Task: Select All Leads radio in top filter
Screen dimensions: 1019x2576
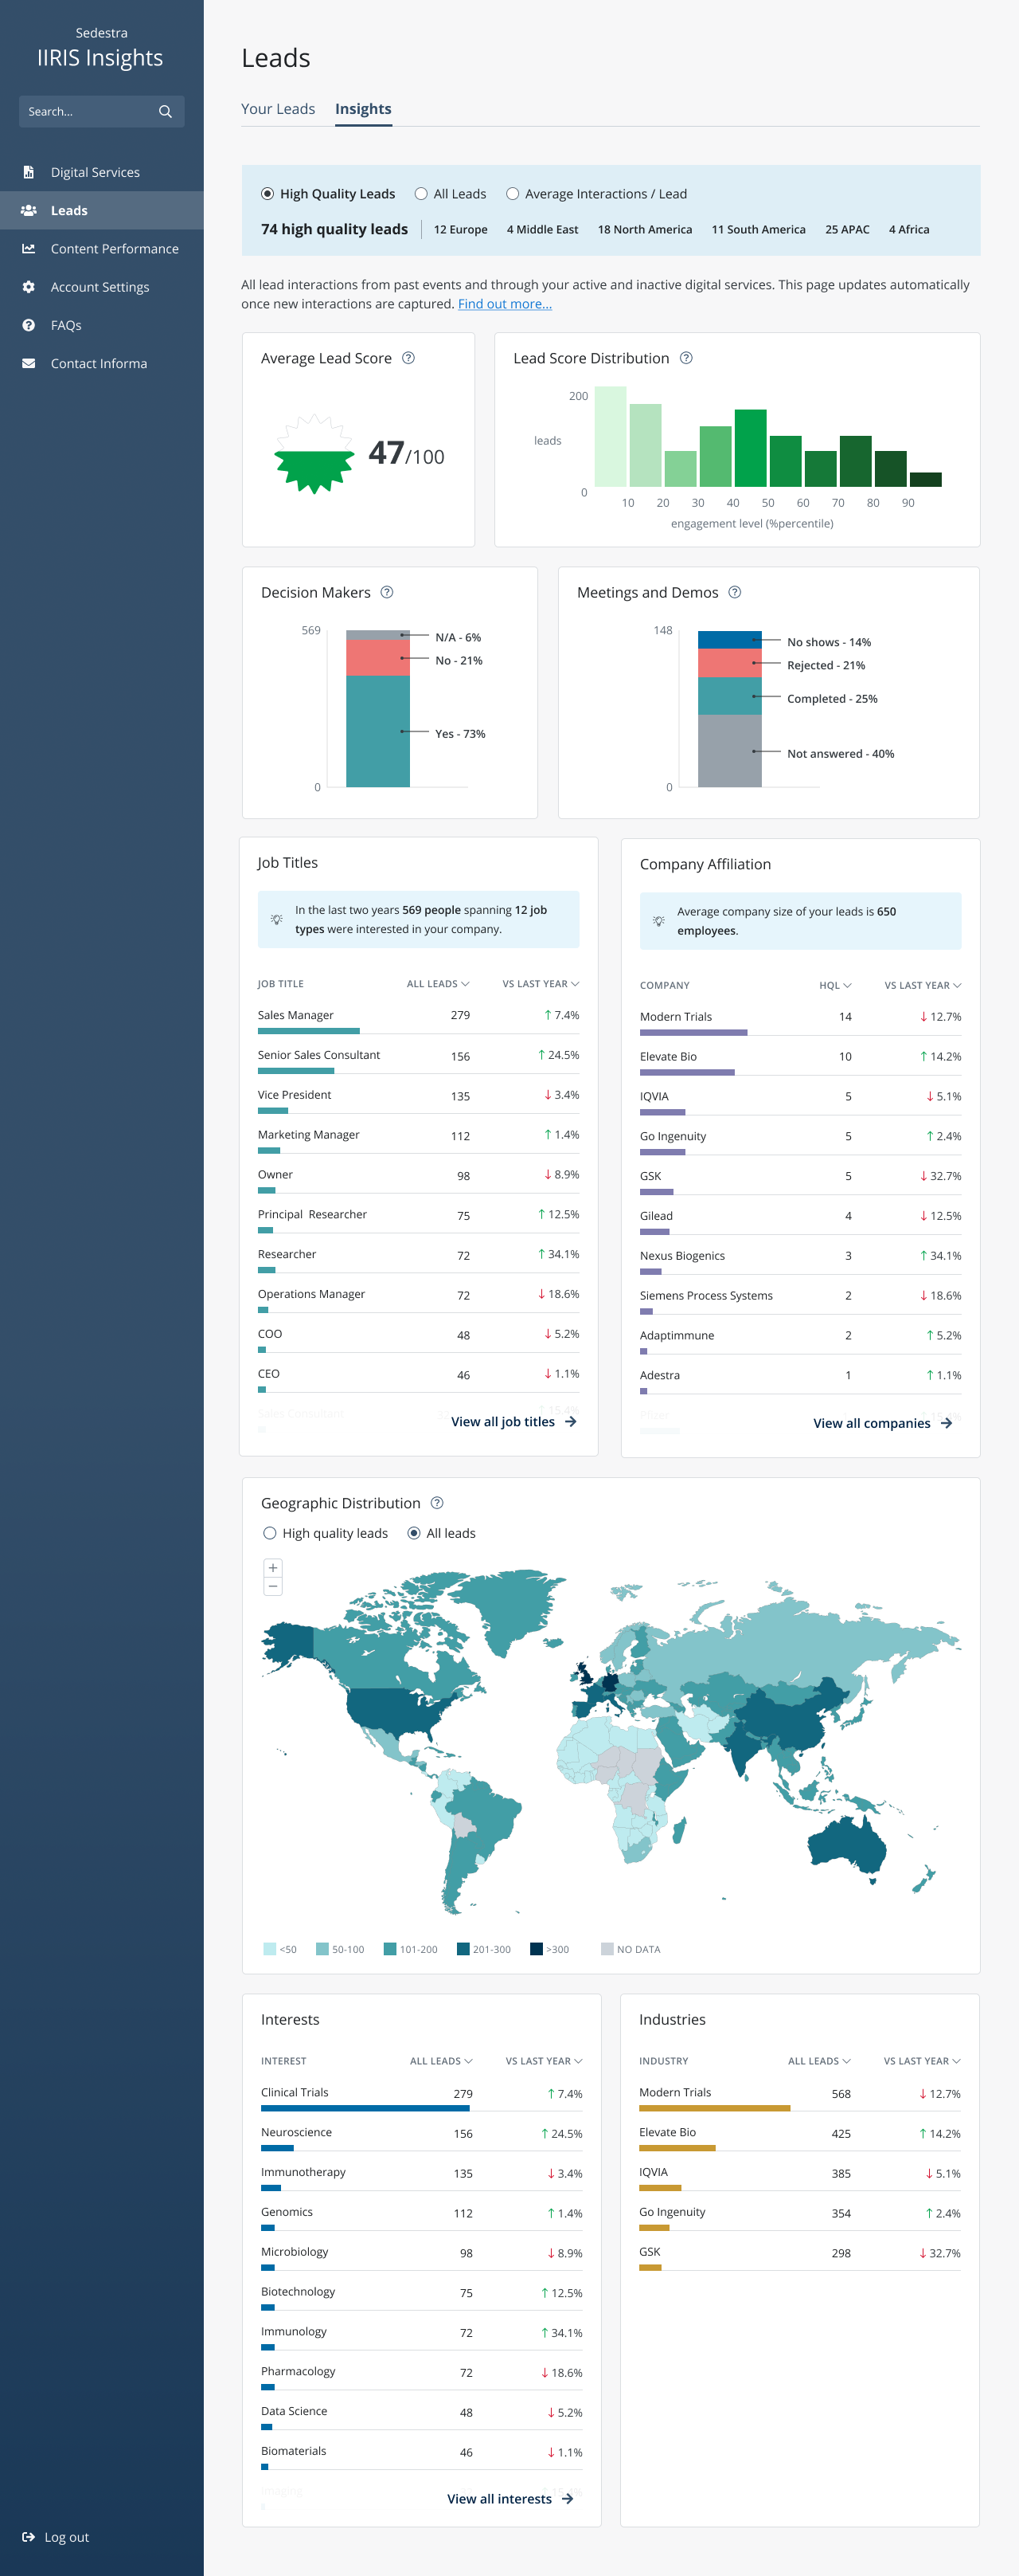Action: tap(420, 194)
